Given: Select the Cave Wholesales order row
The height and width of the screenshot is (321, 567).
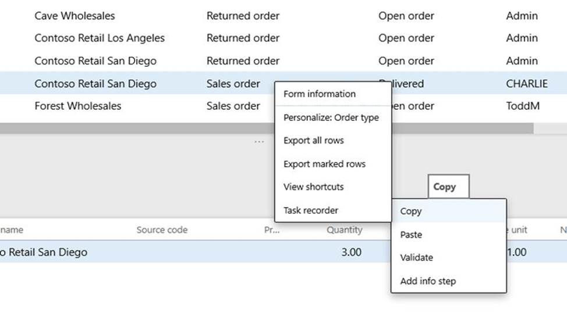Looking at the screenshot, I should point(75,16).
